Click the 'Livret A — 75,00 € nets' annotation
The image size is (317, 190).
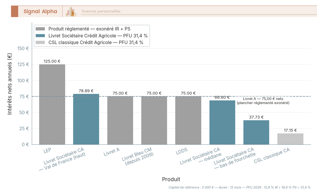(263, 99)
